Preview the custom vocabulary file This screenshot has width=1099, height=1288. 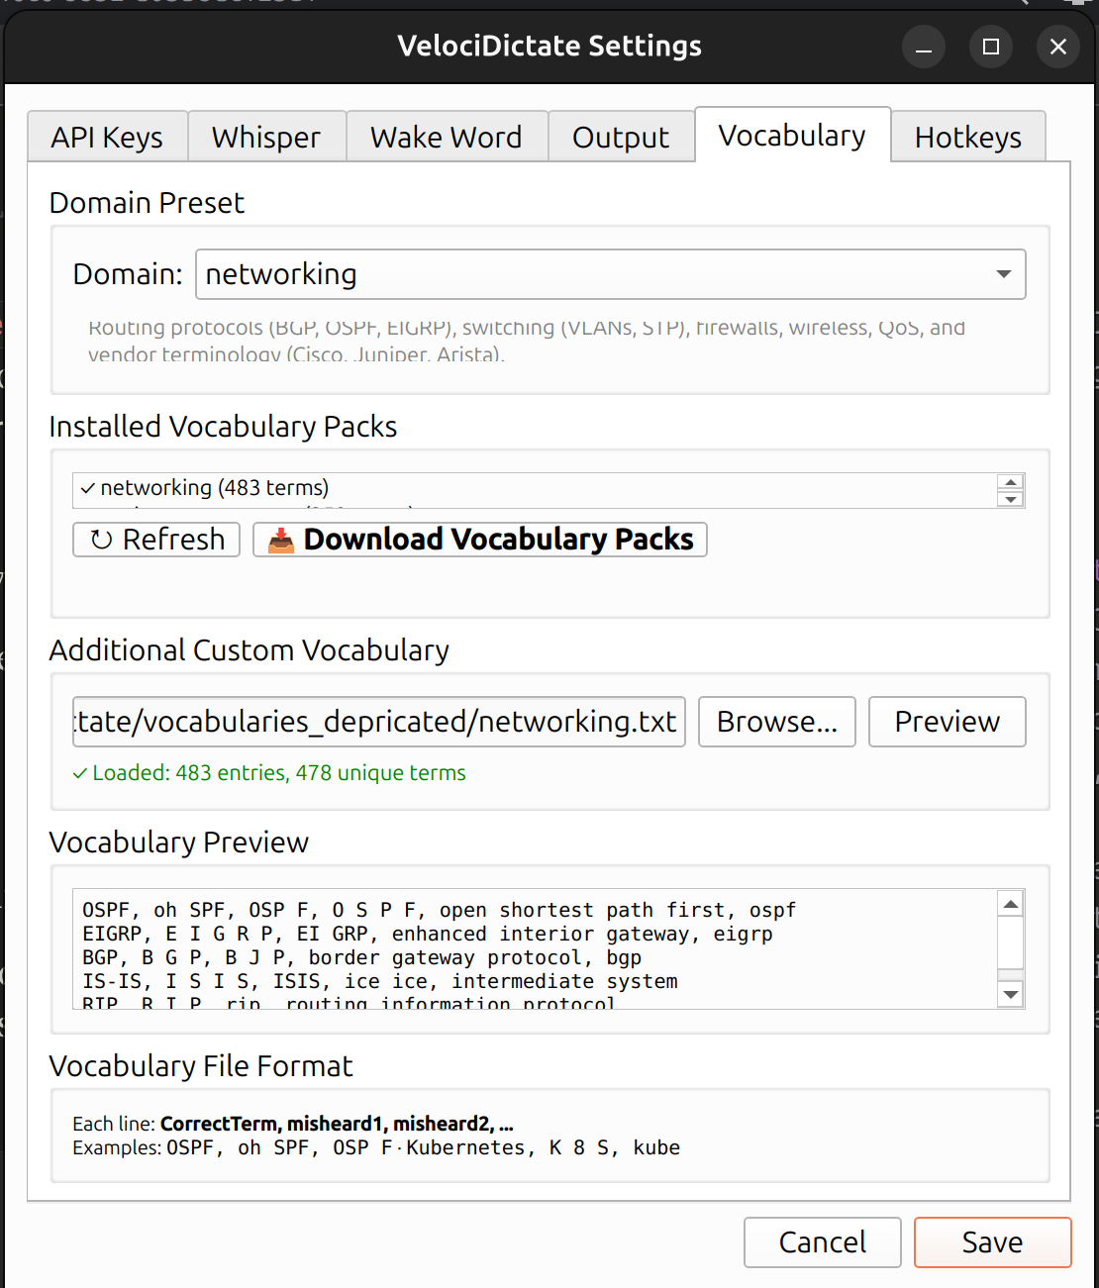click(946, 722)
